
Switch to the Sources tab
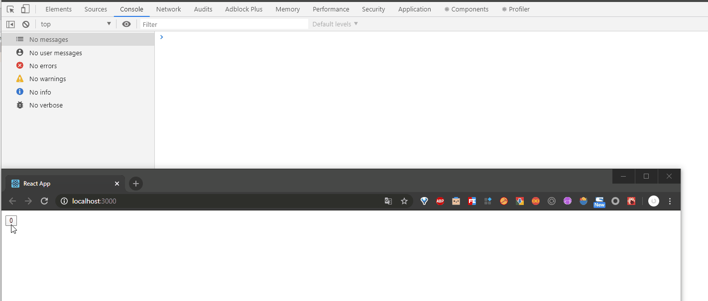(x=96, y=9)
